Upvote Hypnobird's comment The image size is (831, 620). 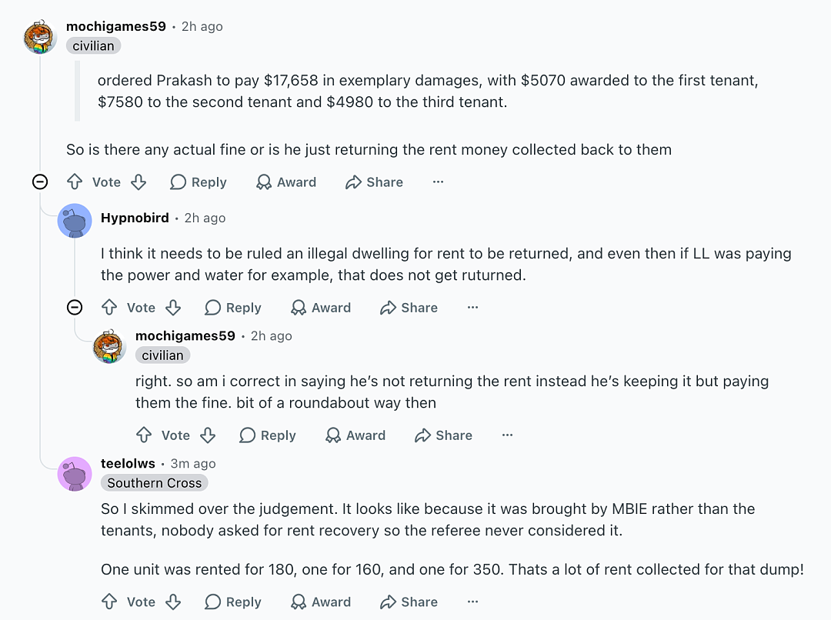[x=109, y=308]
